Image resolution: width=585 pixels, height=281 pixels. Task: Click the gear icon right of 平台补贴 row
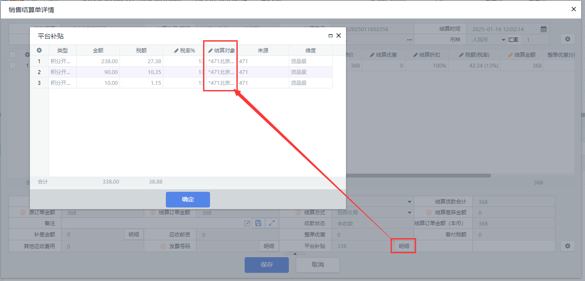567,246
